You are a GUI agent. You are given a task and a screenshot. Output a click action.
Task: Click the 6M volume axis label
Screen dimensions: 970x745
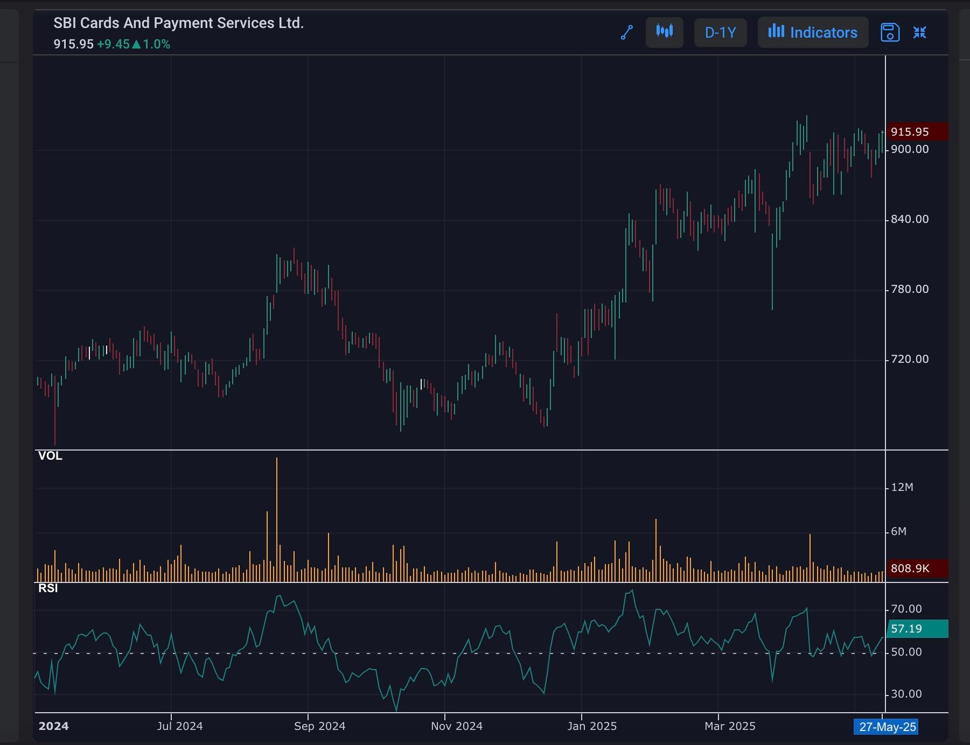(x=899, y=531)
